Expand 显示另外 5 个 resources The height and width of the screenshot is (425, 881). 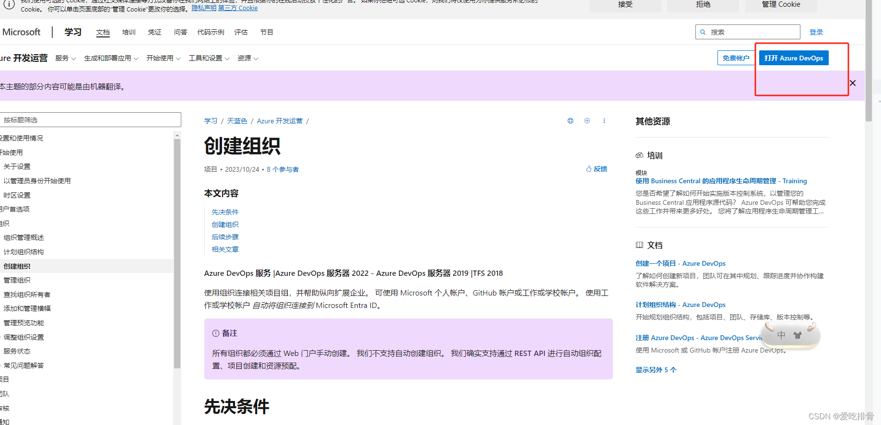pos(656,370)
